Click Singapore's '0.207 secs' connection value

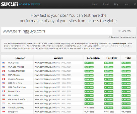89,112
